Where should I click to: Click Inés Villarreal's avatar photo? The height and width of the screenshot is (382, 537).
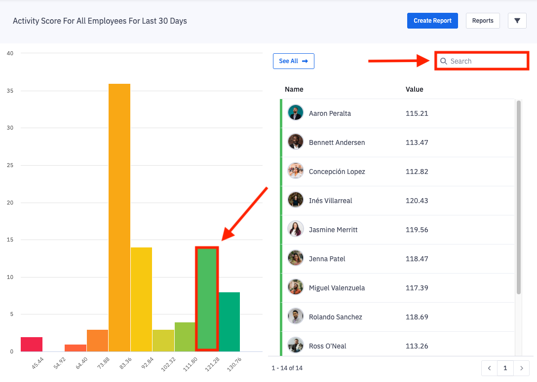pos(296,201)
